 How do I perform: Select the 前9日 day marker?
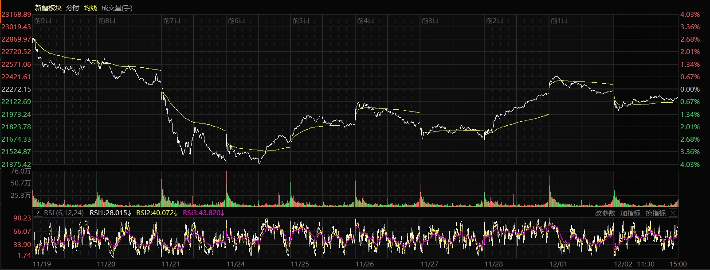pos(43,21)
